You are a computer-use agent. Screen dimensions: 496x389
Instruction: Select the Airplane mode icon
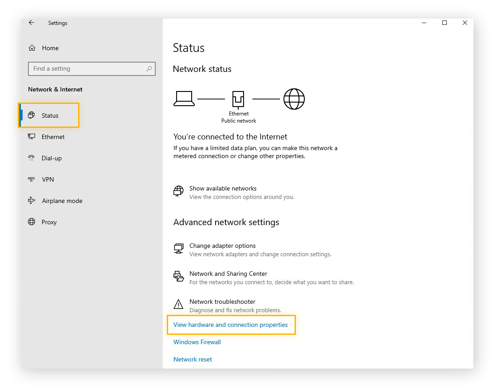tap(31, 201)
